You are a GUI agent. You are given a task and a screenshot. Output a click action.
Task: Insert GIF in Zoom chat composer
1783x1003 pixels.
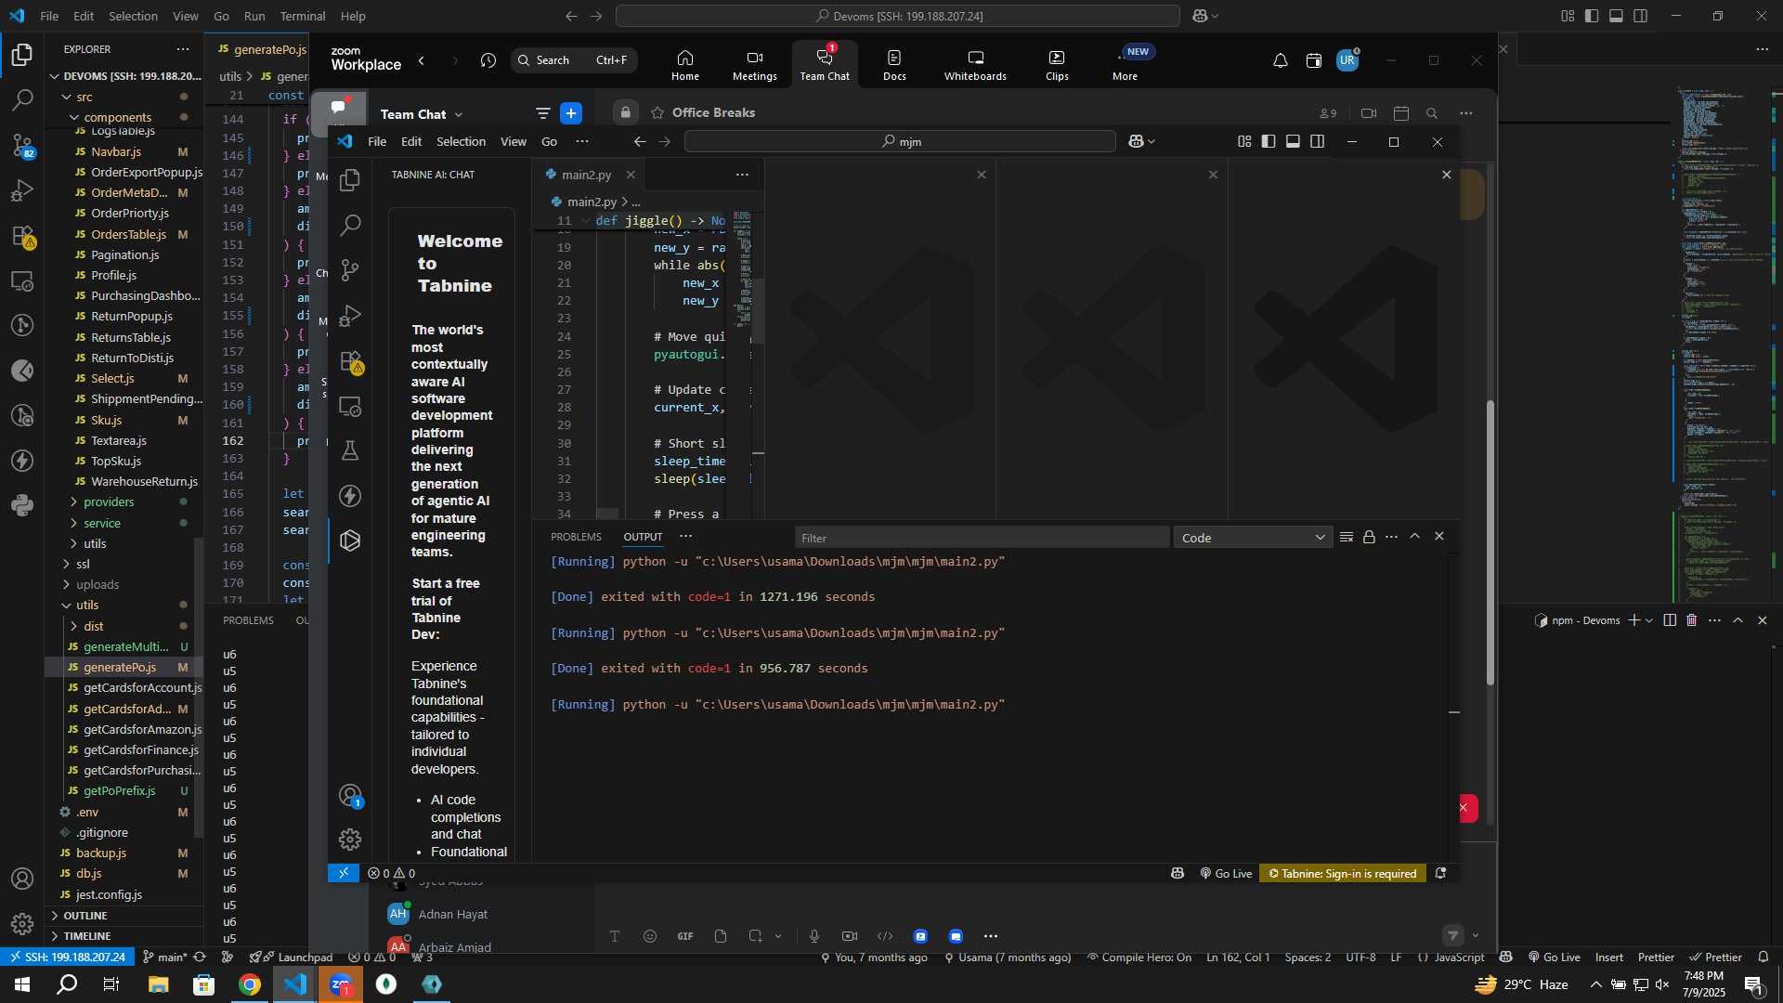[685, 936]
